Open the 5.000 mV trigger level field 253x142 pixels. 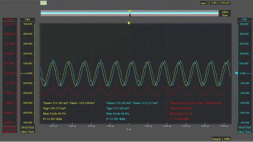[x=225, y=3]
